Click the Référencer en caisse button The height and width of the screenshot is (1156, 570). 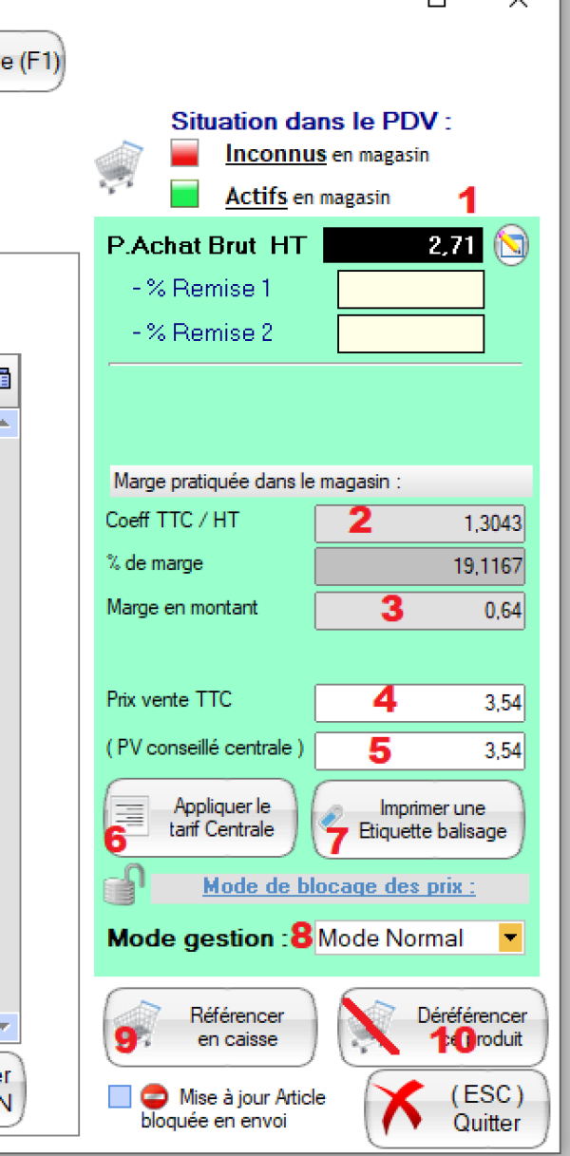pos(210,1027)
